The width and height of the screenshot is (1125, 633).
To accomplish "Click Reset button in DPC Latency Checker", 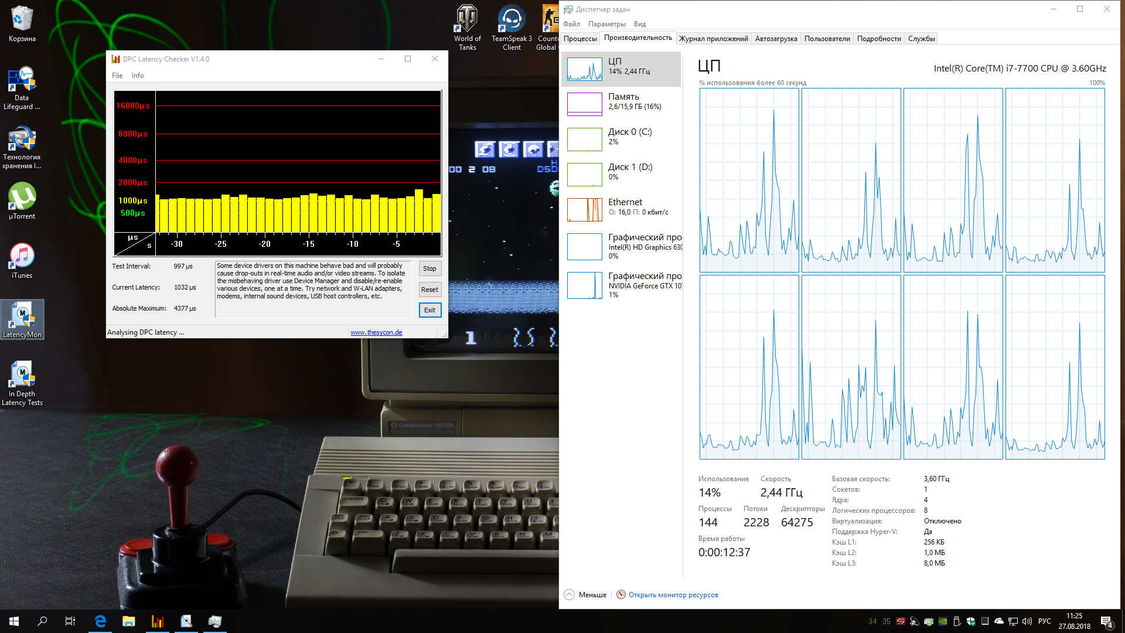I will point(429,289).
